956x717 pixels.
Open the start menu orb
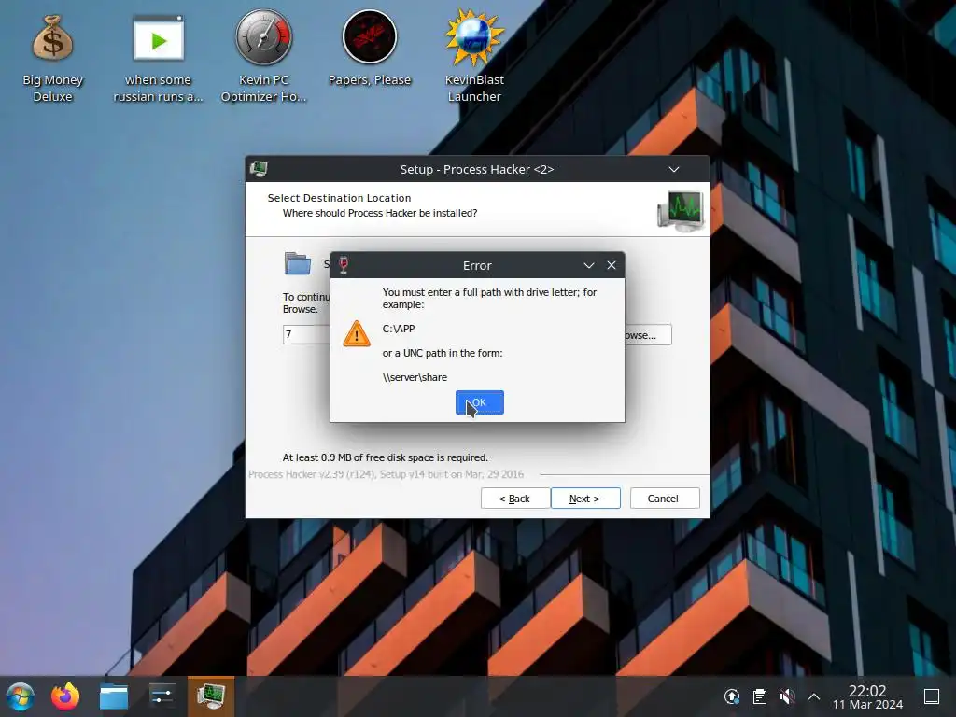point(21,696)
